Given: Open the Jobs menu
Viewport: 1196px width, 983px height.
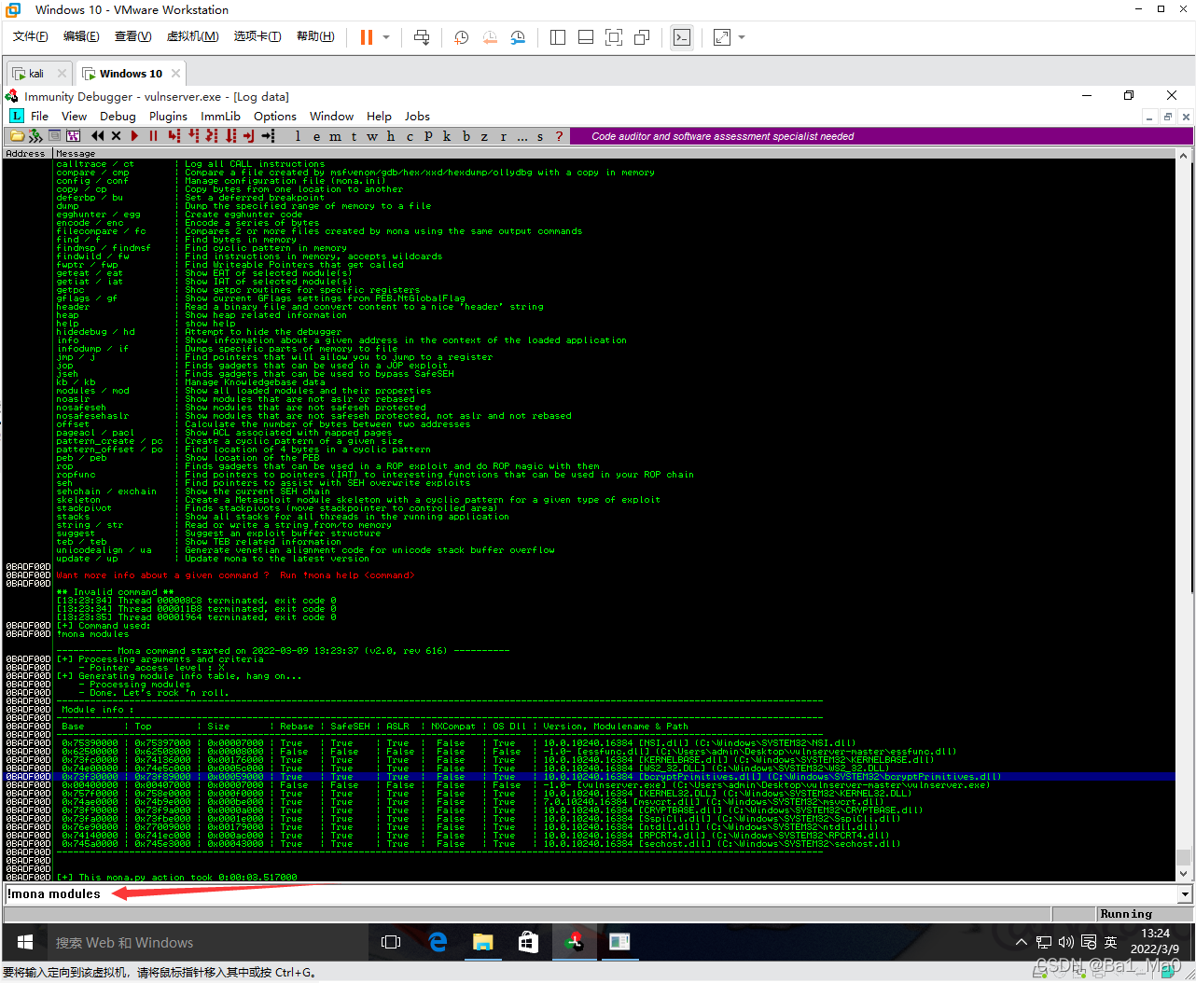Looking at the screenshot, I should (x=417, y=117).
